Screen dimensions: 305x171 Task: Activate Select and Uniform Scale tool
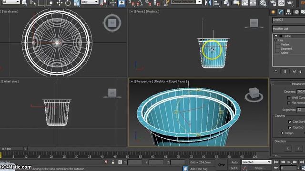pos(77,3)
